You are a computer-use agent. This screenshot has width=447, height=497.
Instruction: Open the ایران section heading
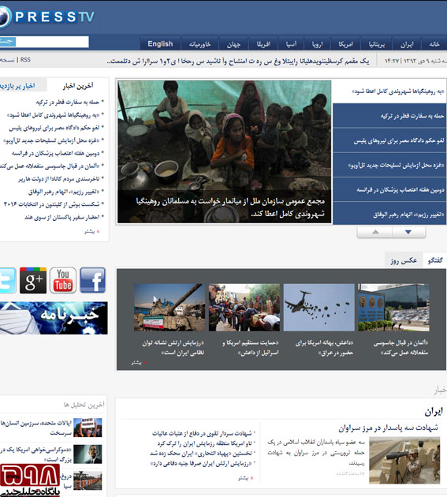coord(434,412)
